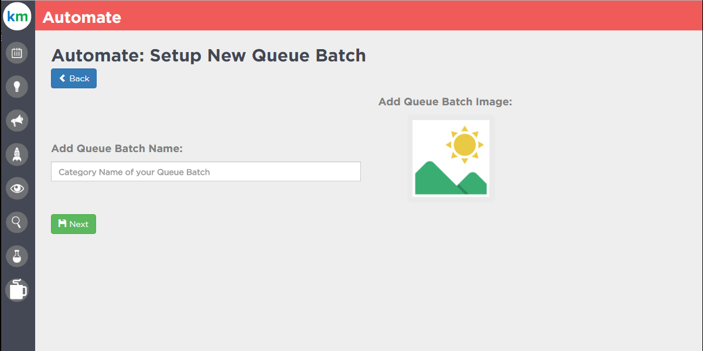This screenshot has height=351, width=703.
Task: Select the lightbulb ideas icon
Action: (x=17, y=87)
